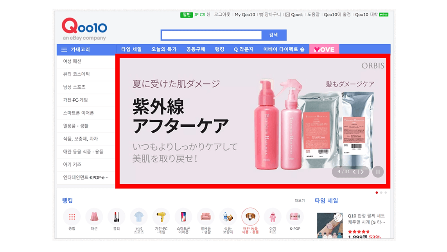Image resolution: width=447 pixels, height=252 pixels.
Task: Click into the search input field
Action: tap(212, 35)
